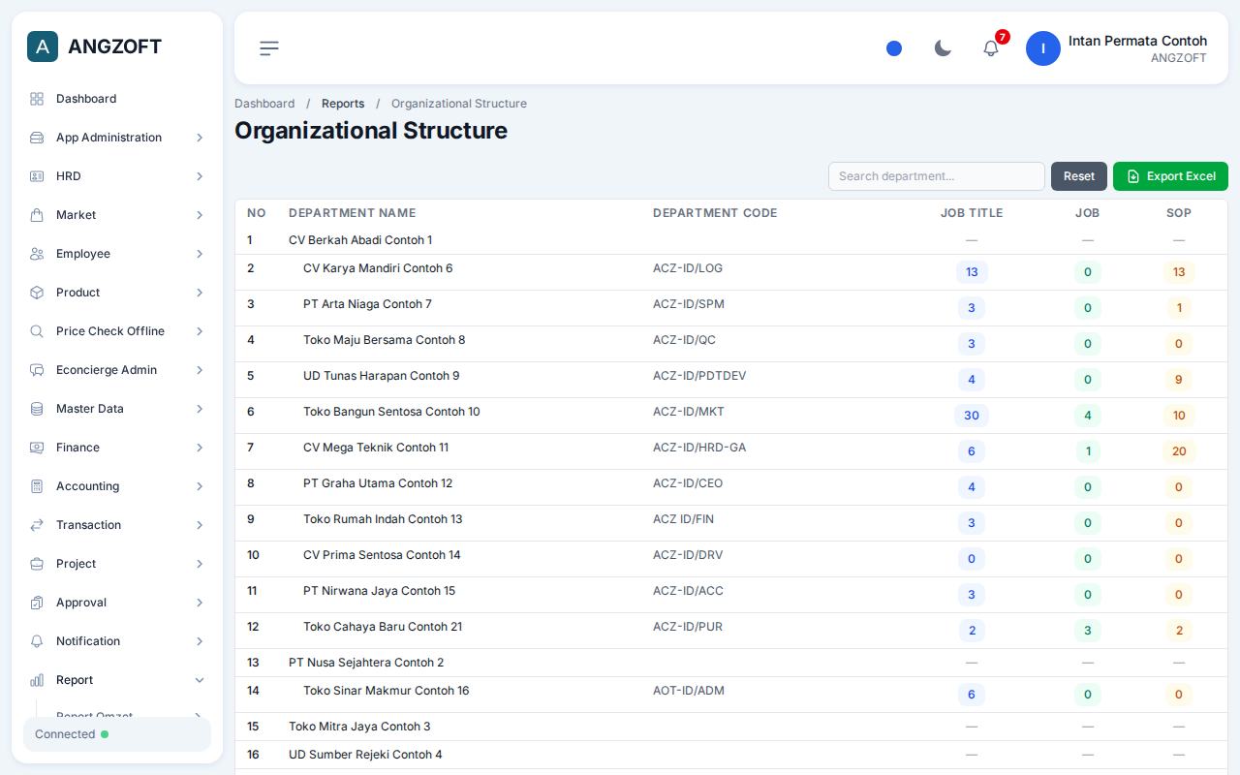1240x775 pixels.
Task: Click the Price Check Offline search icon
Action: click(37, 331)
